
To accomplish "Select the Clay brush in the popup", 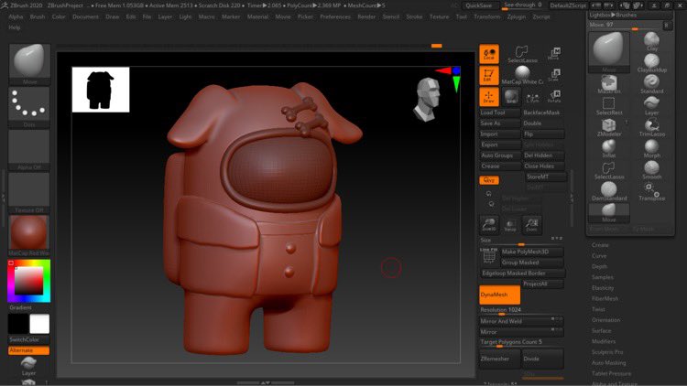I will point(652,41).
